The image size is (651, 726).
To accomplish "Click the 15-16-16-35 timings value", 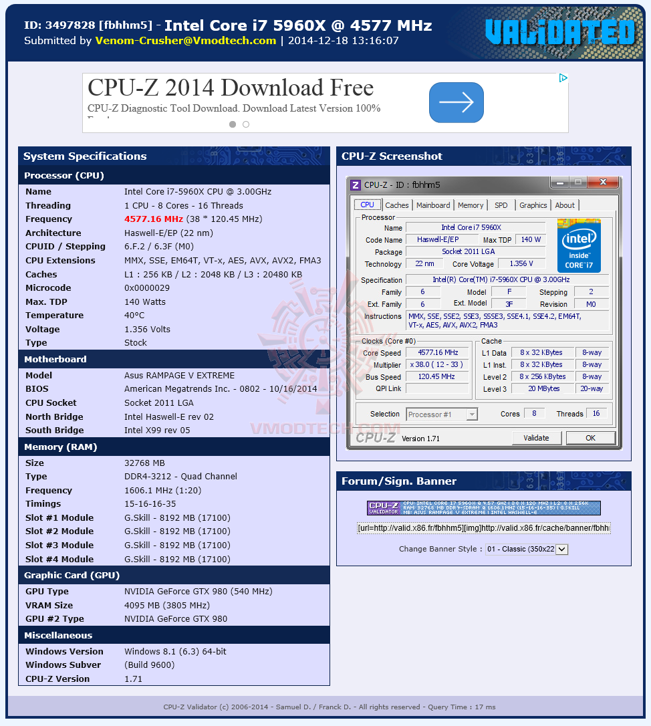I will [x=150, y=504].
